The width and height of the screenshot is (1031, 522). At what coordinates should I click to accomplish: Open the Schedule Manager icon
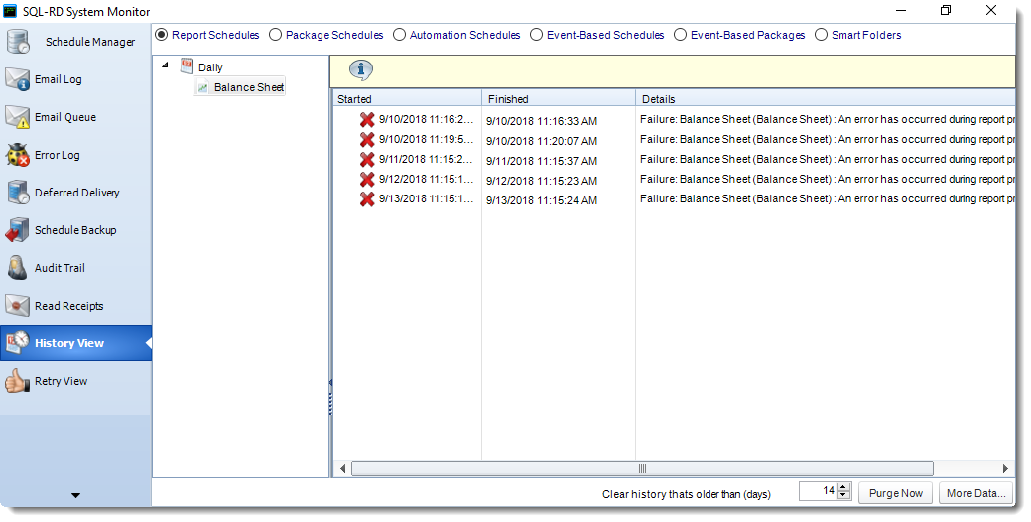pyautogui.click(x=18, y=42)
